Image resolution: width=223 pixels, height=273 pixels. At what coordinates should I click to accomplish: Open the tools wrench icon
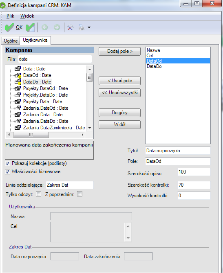(70, 27)
